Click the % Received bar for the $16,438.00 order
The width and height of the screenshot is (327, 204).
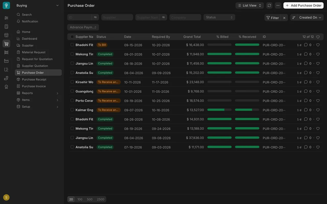pos(247,45)
